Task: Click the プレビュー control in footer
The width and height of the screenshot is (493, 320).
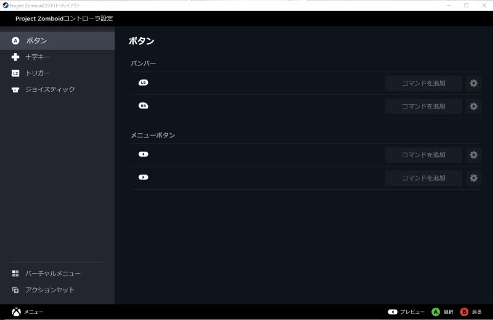Action: pyautogui.click(x=406, y=312)
